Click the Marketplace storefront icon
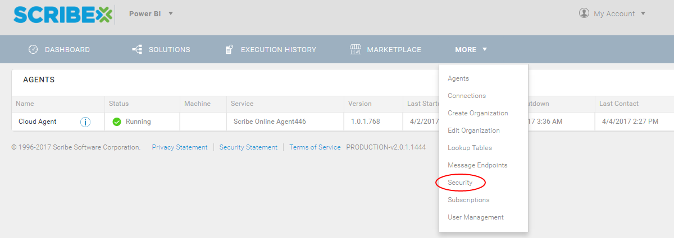 355,49
